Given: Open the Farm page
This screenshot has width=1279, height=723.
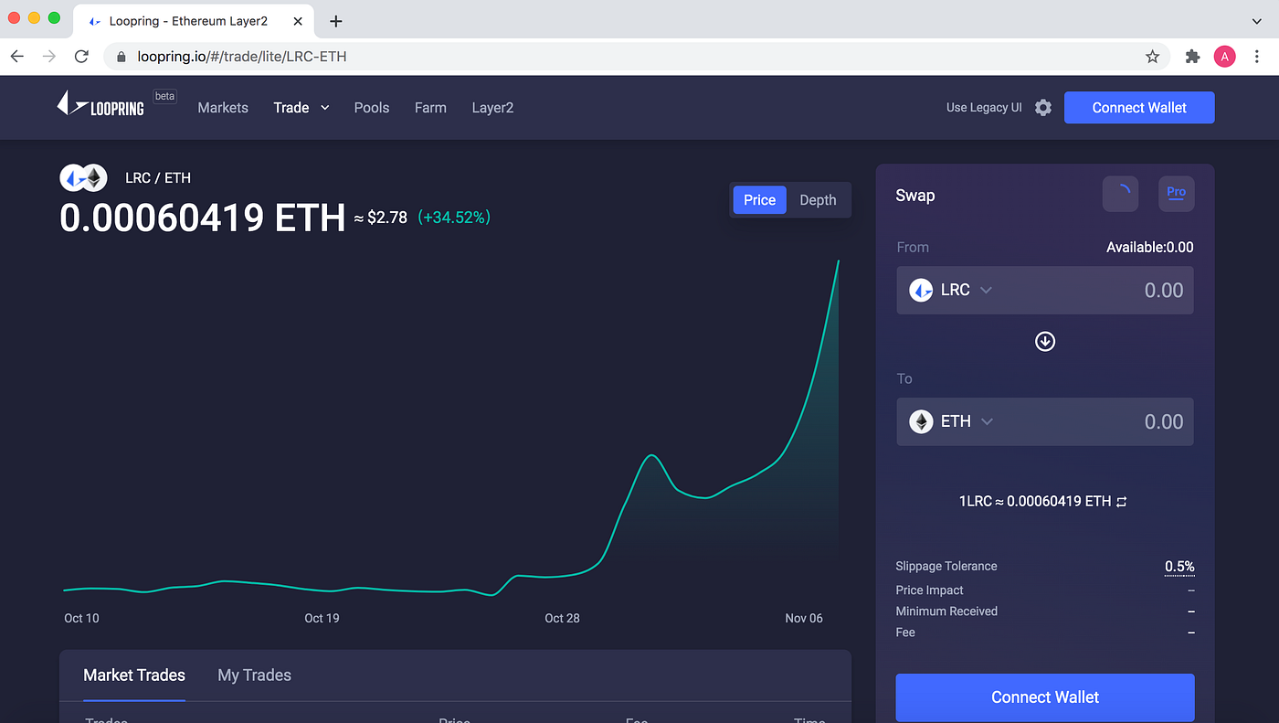Looking at the screenshot, I should pos(430,108).
